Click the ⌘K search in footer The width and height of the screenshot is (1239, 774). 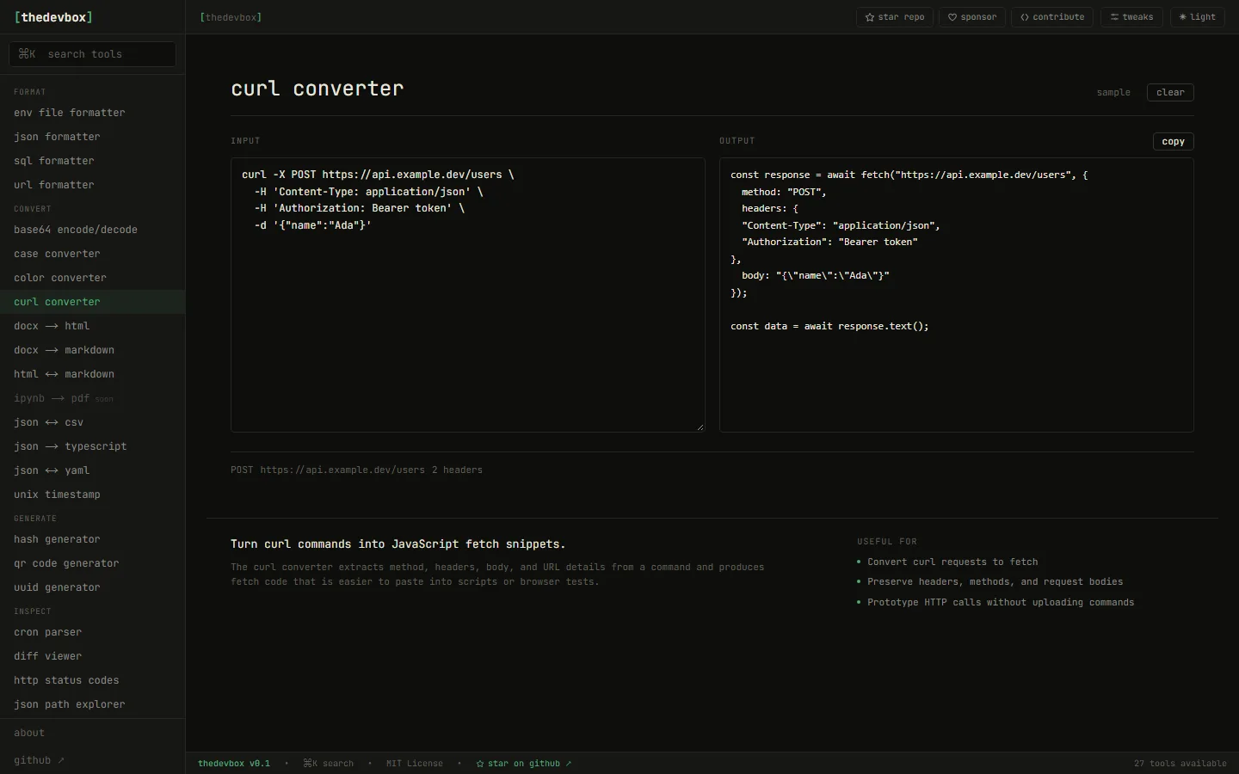[x=328, y=764]
